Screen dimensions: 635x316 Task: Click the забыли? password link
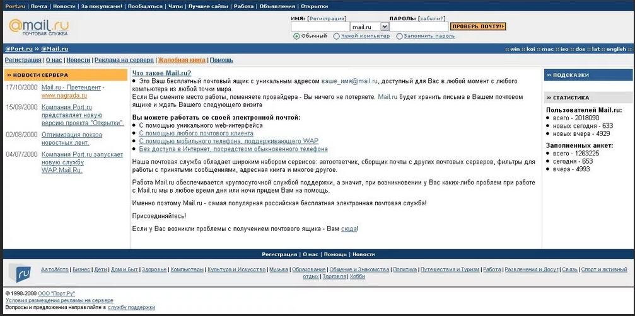click(x=432, y=19)
